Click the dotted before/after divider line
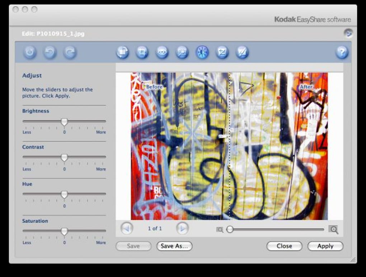366x277 pixels. pyautogui.click(x=230, y=146)
